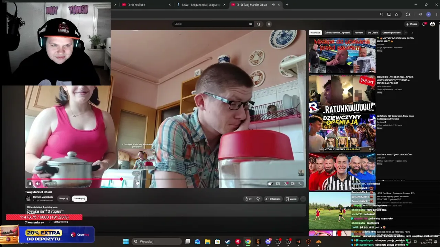Open a new browser tab
The width and height of the screenshot is (440, 247).
[287, 5]
